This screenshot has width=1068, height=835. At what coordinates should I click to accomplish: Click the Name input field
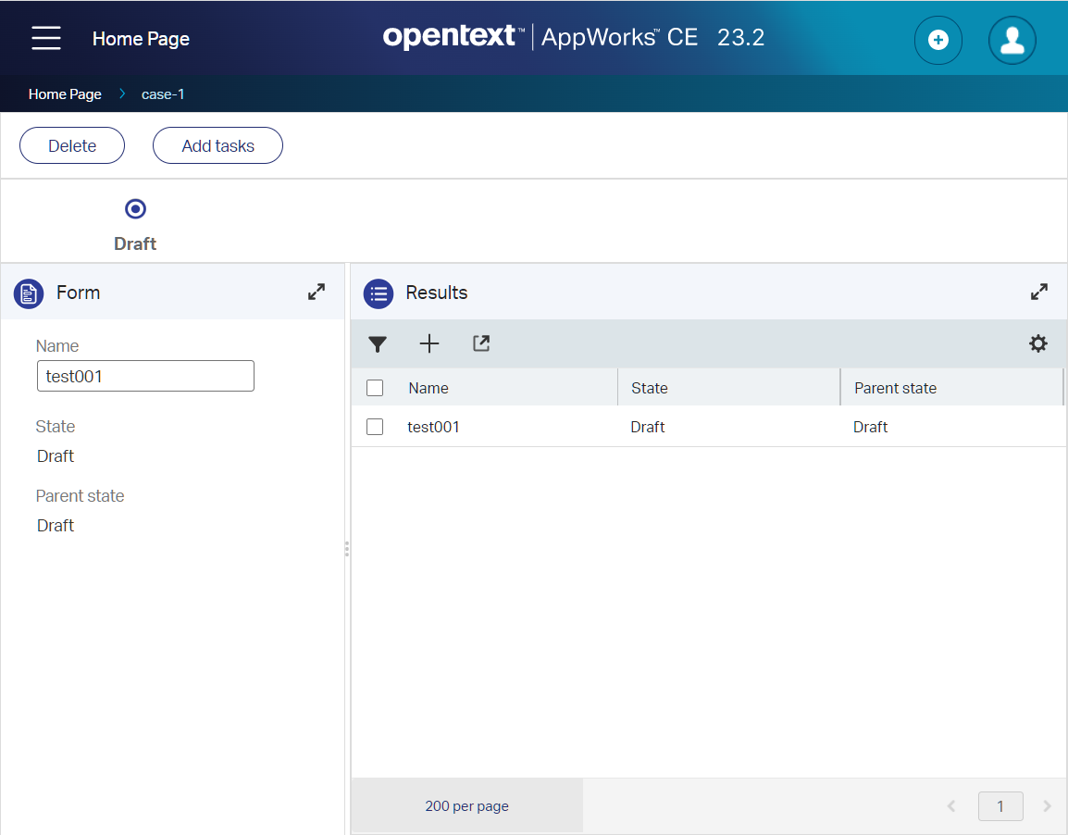click(145, 377)
